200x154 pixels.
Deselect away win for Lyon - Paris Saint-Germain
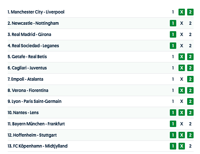click(x=190, y=101)
